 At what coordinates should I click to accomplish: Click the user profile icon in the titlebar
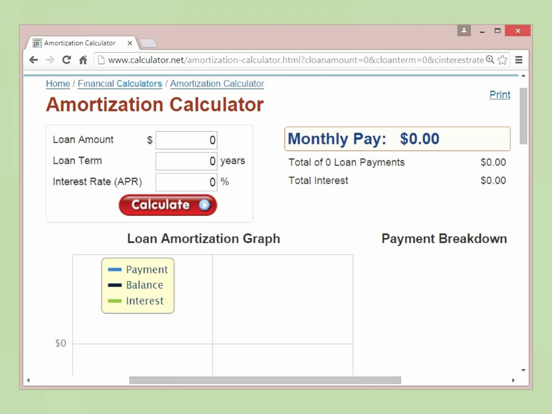click(x=464, y=31)
